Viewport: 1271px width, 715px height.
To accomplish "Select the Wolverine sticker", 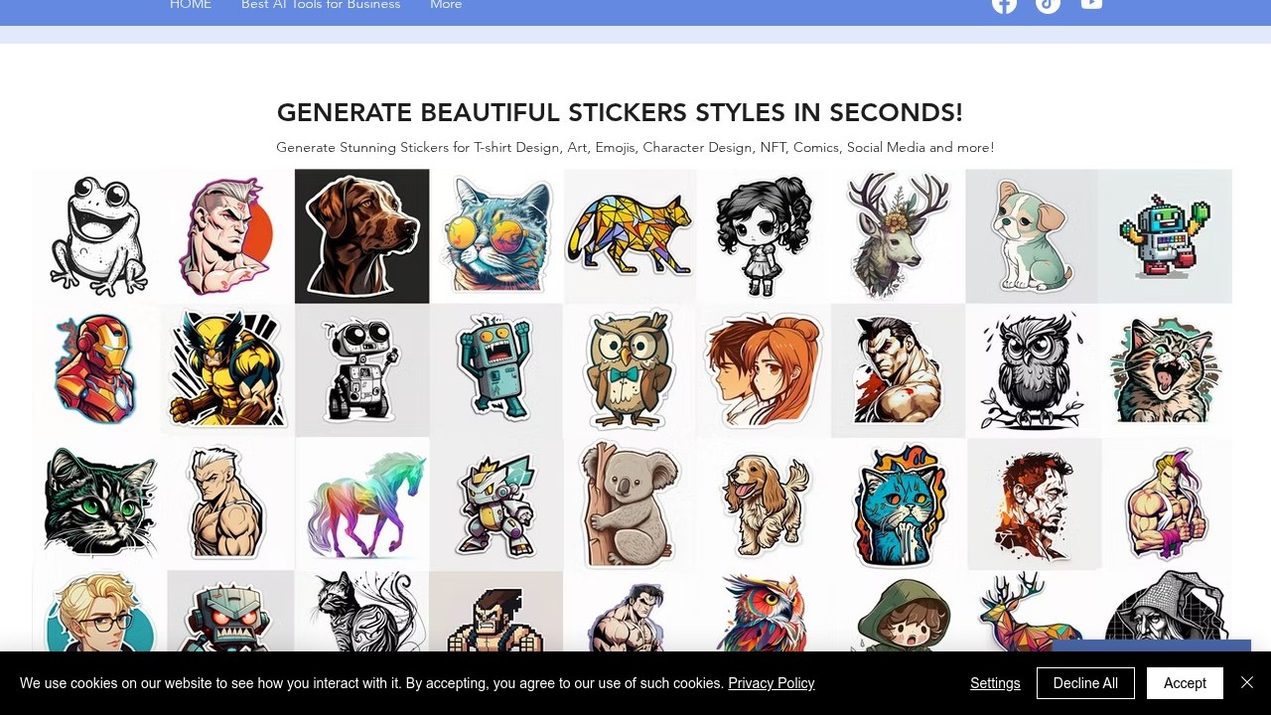I will click(228, 369).
